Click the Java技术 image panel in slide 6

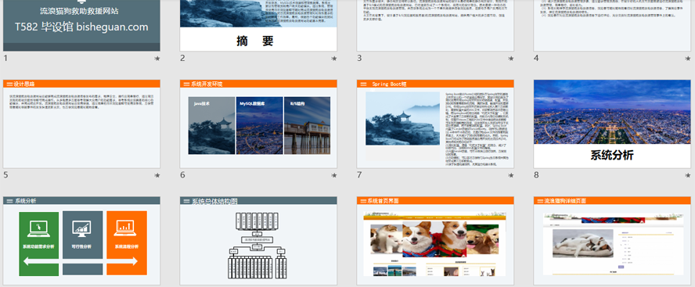click(x=211, y=125)
